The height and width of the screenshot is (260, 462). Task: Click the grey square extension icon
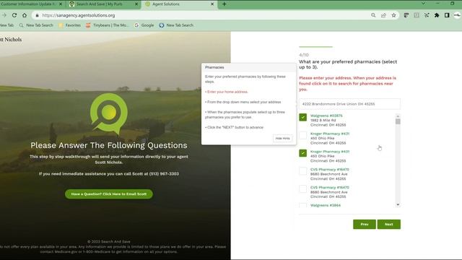tap(417, 15)
